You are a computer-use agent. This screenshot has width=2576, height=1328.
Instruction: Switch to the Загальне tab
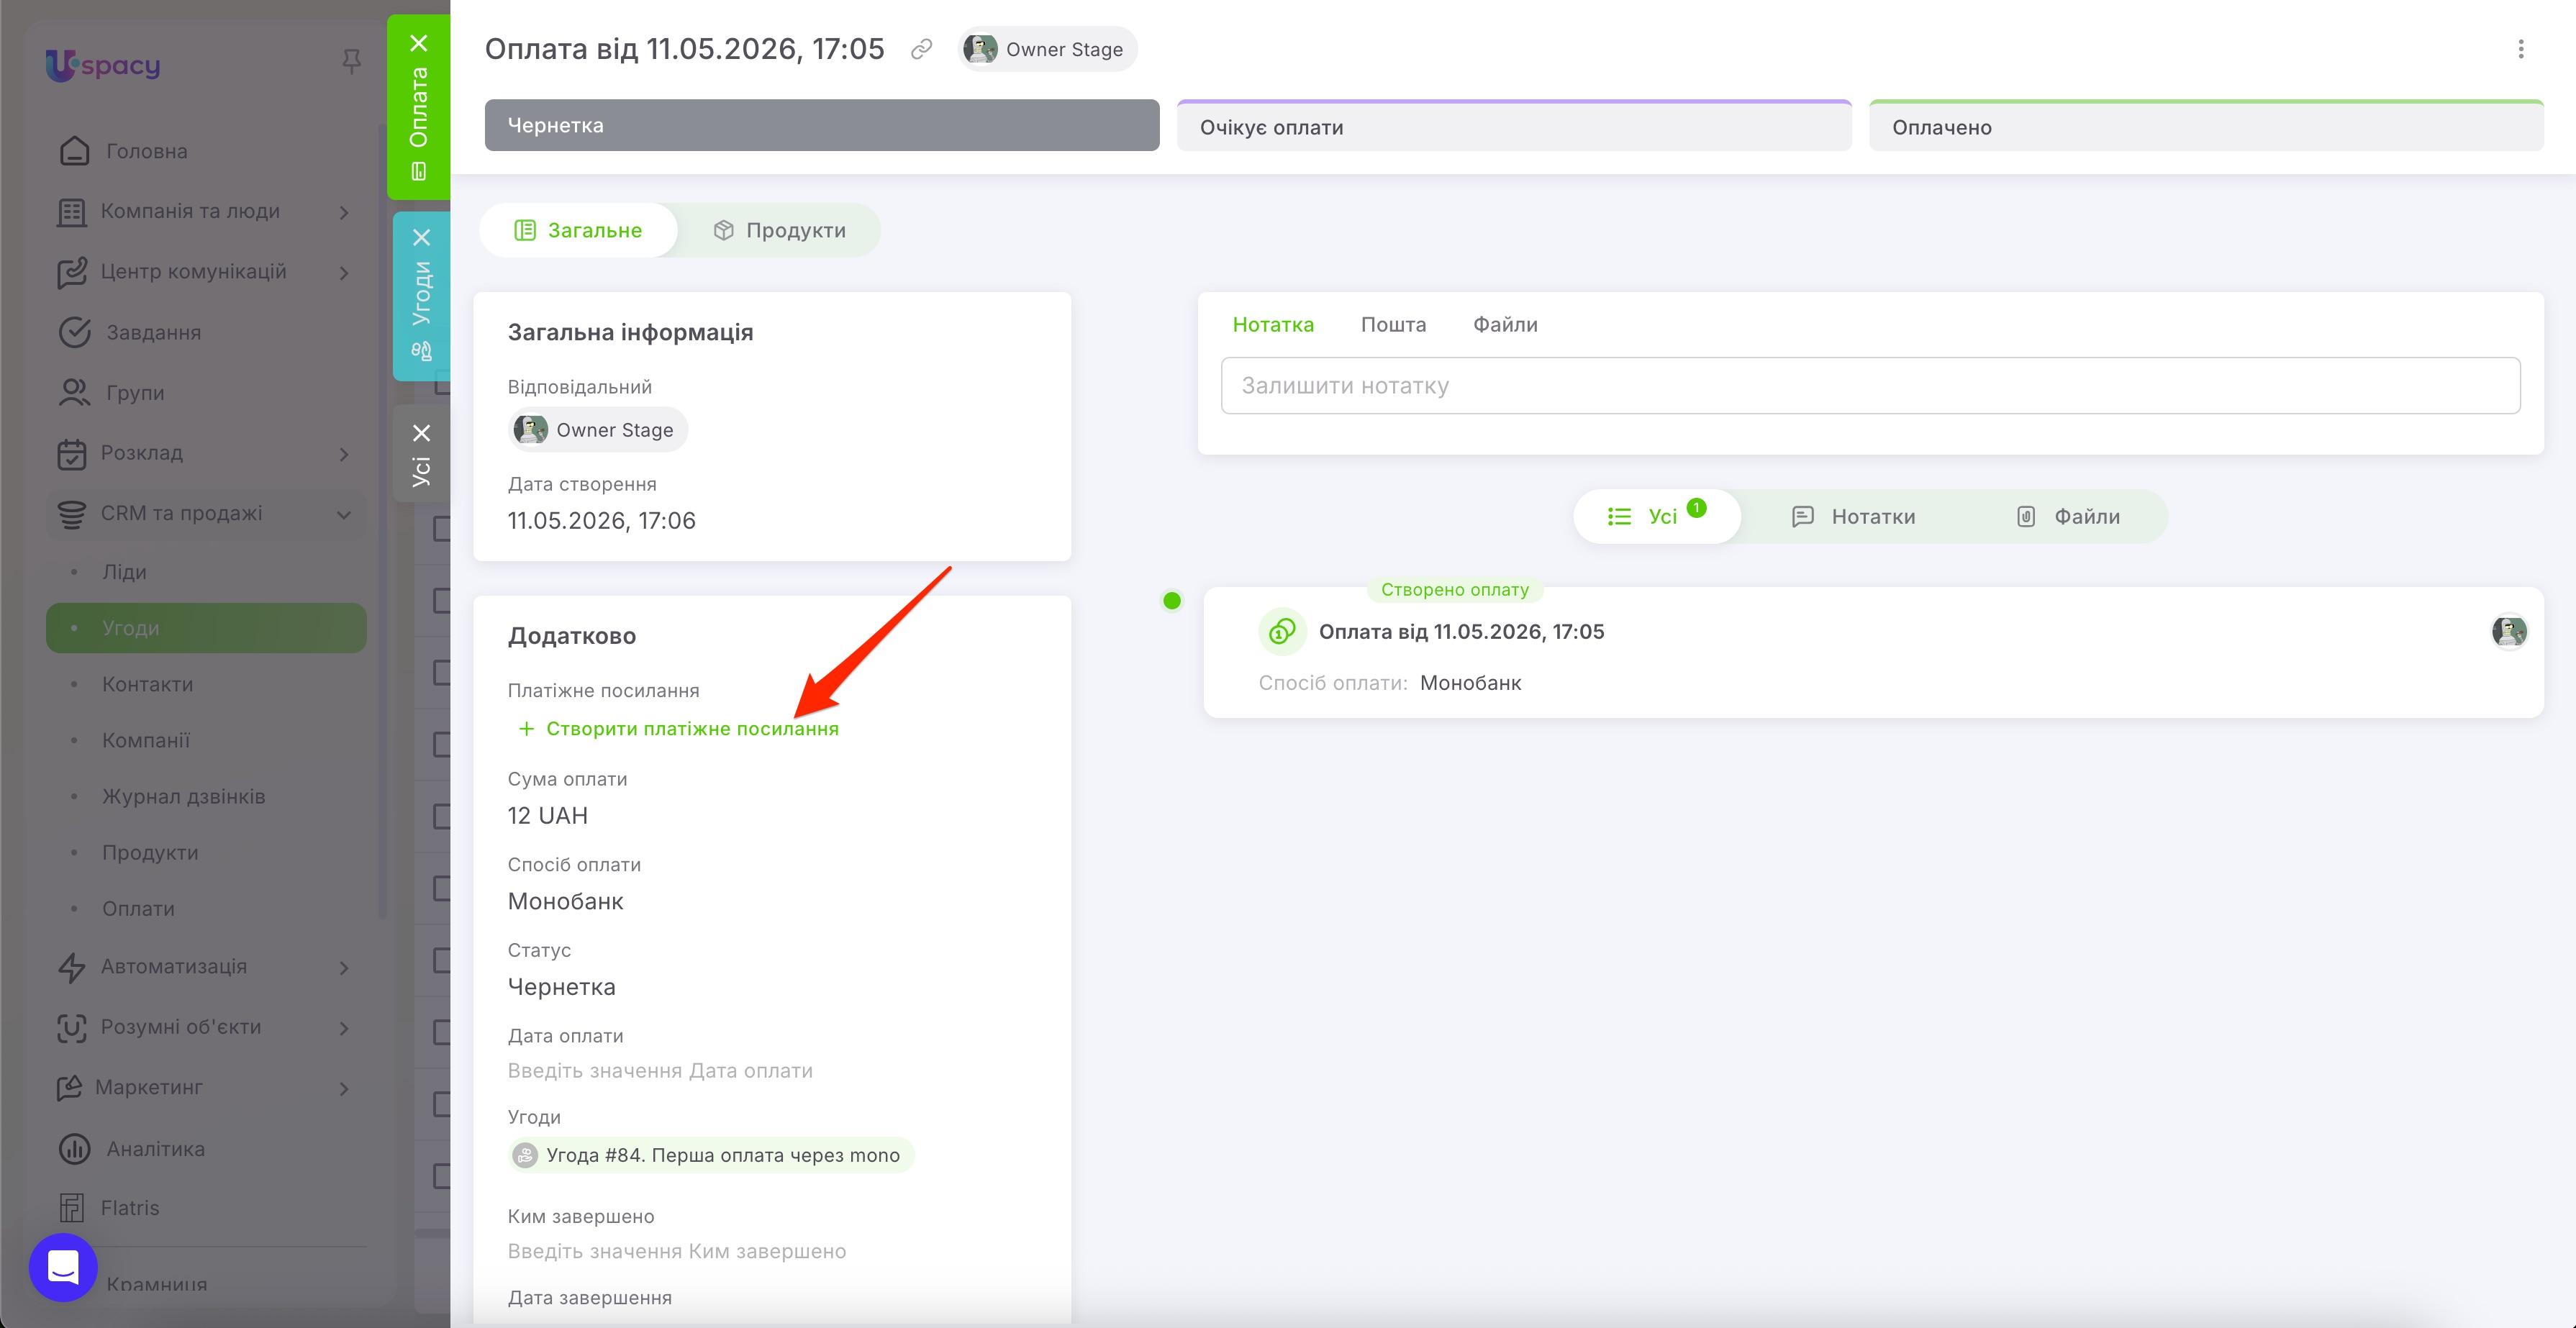pyautogui.click(x=579, y=231)
